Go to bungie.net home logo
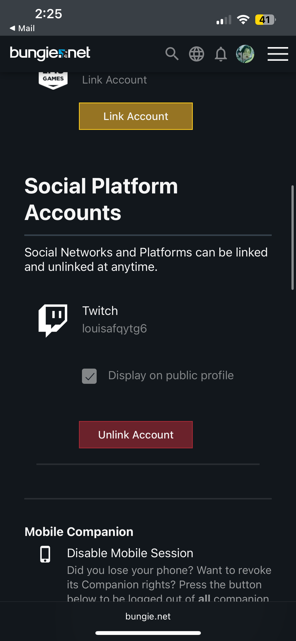This screenshot has width=296, height=641. point(50,53)
